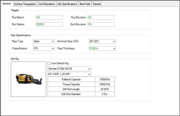Open the Classification IPS dropdown
Viewport: 180px width, 116px height.
point(44,48)
